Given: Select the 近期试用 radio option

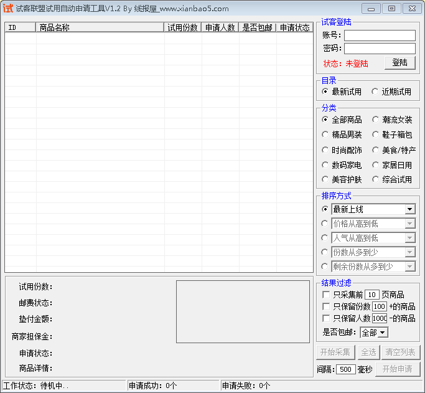Looking at the screenshot, I should [x=375, y=92].
